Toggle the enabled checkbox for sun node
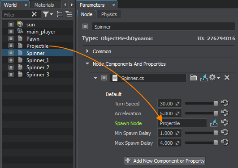238x168 pixels. click(x=11, y=25)
